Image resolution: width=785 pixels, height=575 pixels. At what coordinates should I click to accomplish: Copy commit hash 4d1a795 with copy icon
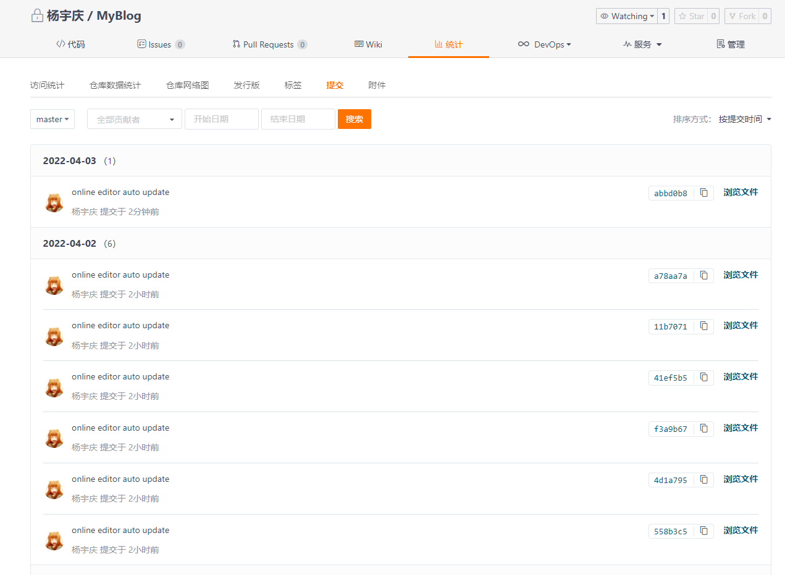pyautogui.click(x=703, y=480)
